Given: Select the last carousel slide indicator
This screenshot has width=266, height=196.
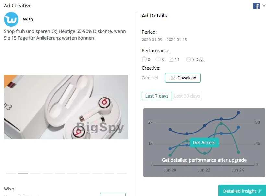Looking at the screenshot, I should click(x=122, y=173).
